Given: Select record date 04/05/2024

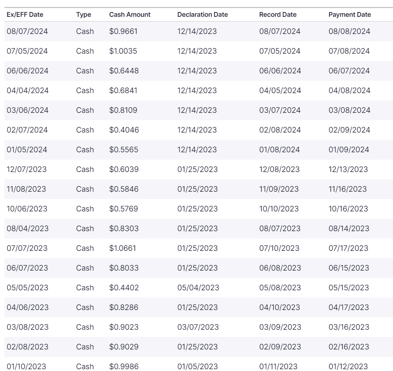Looking at the screenshot, I should coord(280,91).
